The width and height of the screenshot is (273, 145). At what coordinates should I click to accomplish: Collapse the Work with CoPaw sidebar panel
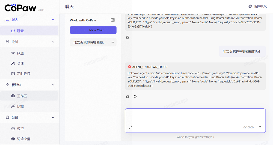point(113,20)
